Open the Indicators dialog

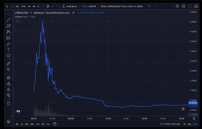click(70, 6)
